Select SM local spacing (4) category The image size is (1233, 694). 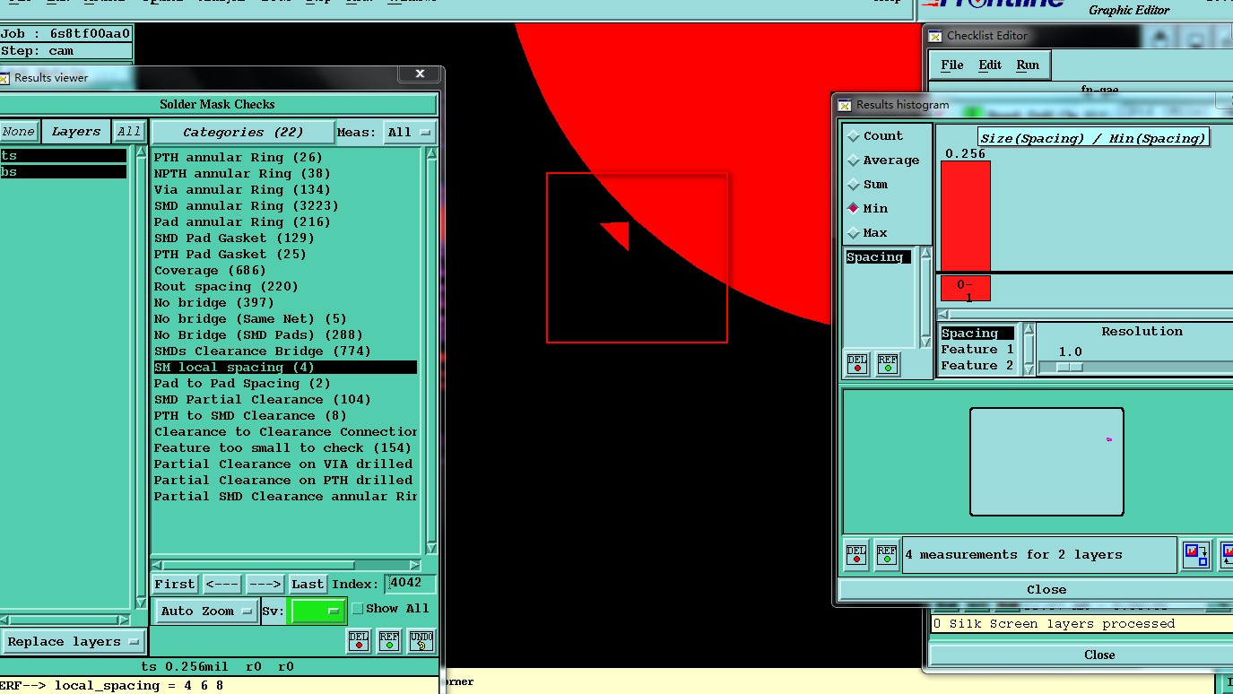(x=285, y=368)
